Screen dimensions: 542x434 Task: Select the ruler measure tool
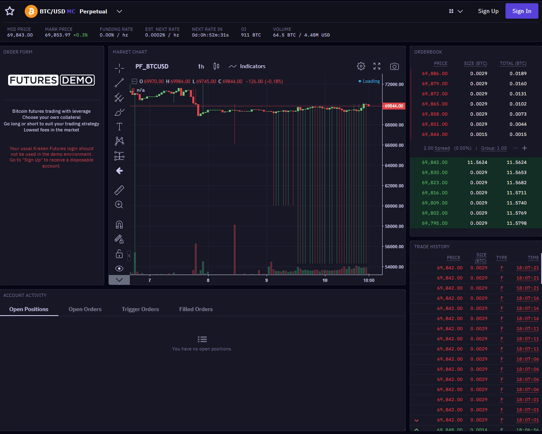119,190
